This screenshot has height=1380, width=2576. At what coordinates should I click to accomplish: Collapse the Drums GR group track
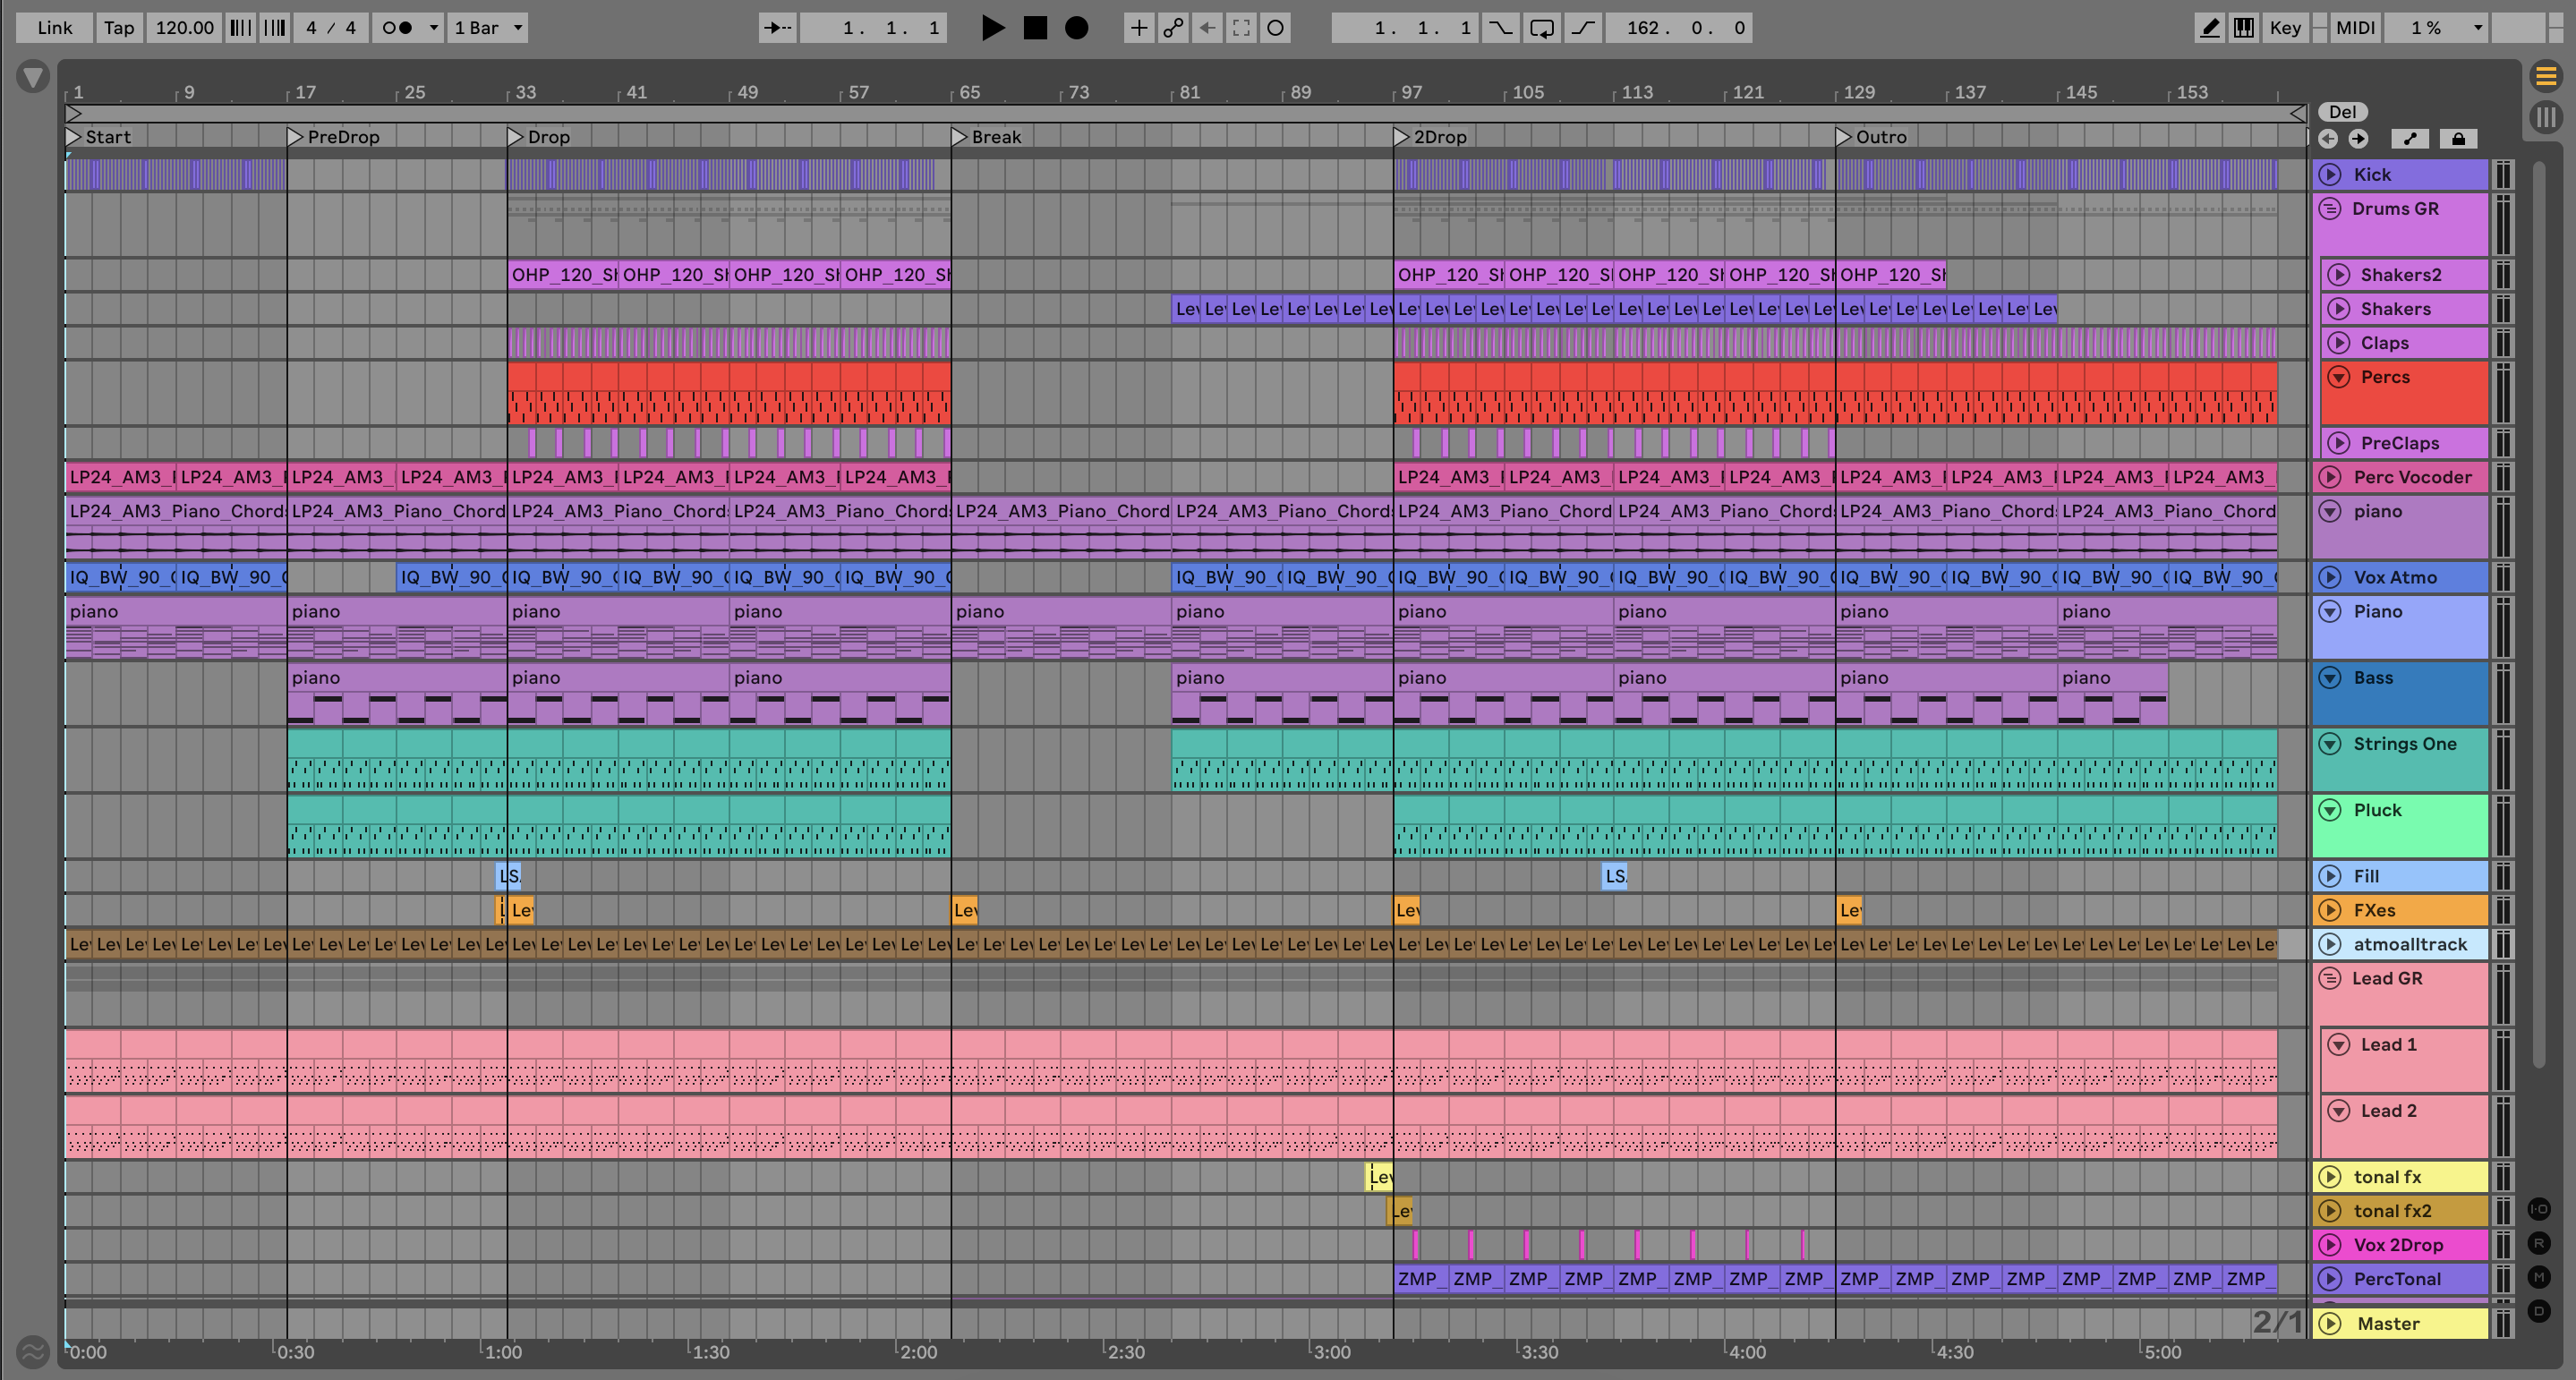(2330, 209)
